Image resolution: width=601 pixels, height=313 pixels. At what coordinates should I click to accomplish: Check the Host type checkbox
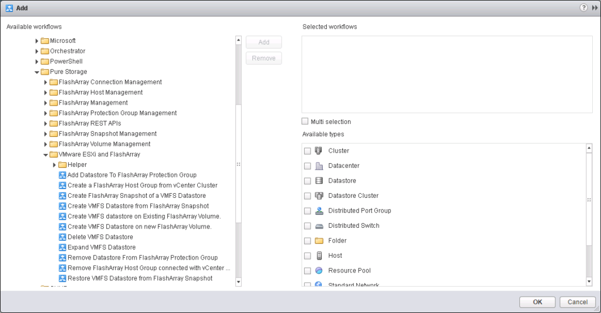[x=308, y=255]
